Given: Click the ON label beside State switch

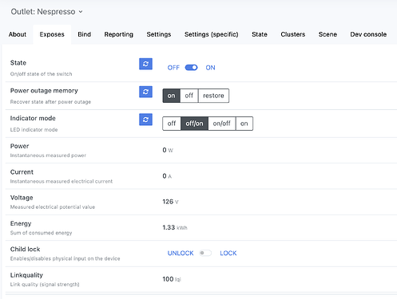Looking at the screenshot, I should tap(210, 68).
